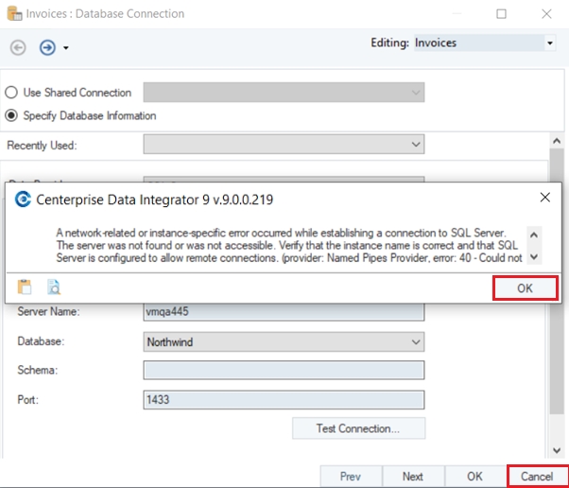Click the Port input field
Screen dimensions: 569x488
tap(284, 400)
